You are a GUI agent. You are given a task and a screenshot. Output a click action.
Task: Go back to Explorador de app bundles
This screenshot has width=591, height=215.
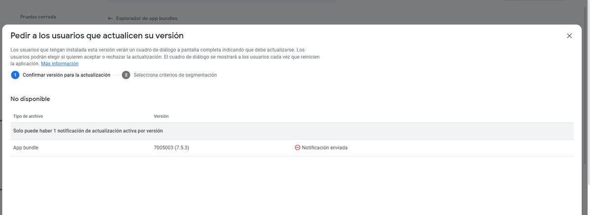[146, 19]
